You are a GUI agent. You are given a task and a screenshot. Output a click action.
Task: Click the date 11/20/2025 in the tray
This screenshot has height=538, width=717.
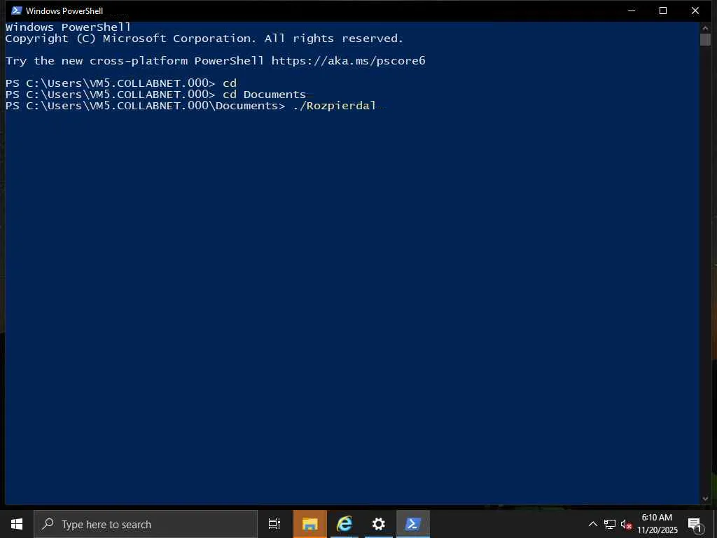pos(657,530)
